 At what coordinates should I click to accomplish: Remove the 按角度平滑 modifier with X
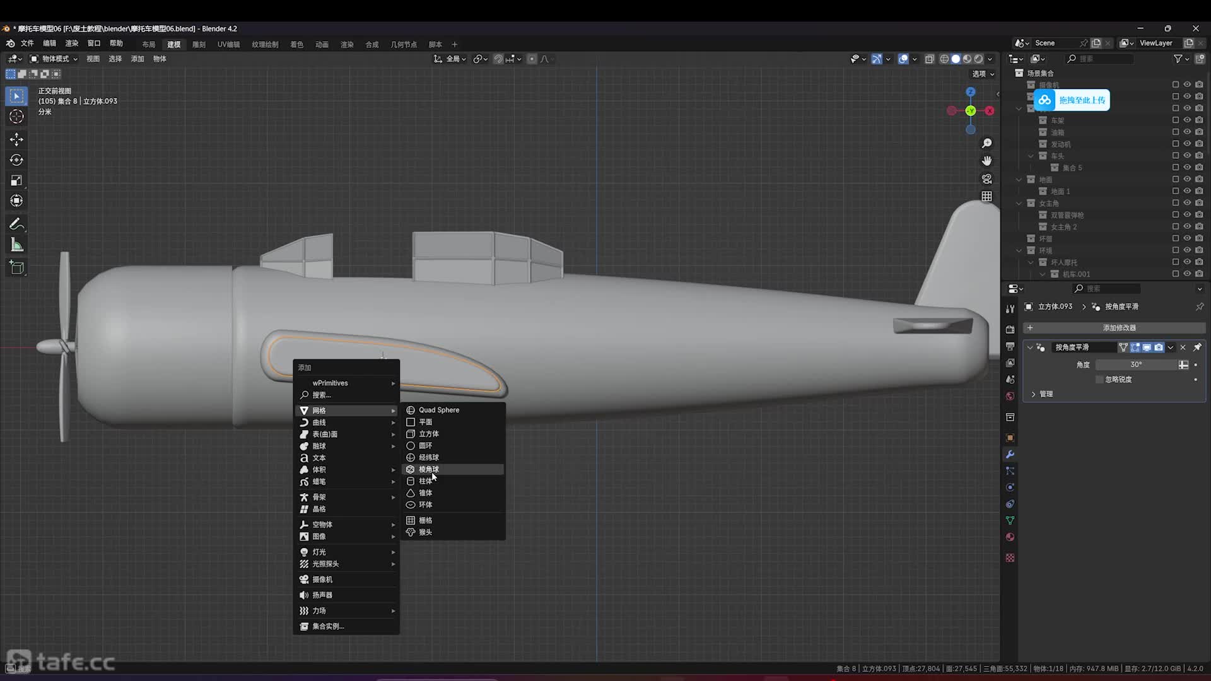1183,347
